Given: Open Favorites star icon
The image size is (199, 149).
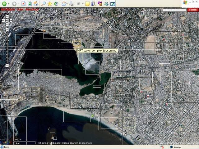Looking at the screenshot, I should click(x=50, y=4).
